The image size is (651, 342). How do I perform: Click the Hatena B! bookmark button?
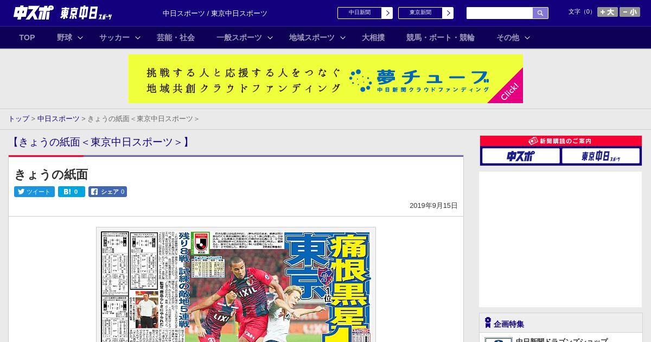coord(72,192)
